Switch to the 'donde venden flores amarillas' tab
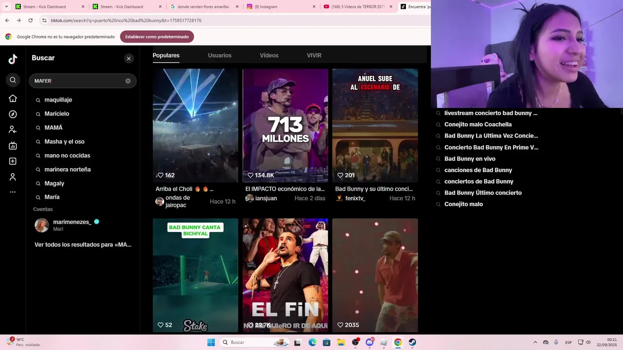This screenshot has width=623, height=350. (203, 7)
